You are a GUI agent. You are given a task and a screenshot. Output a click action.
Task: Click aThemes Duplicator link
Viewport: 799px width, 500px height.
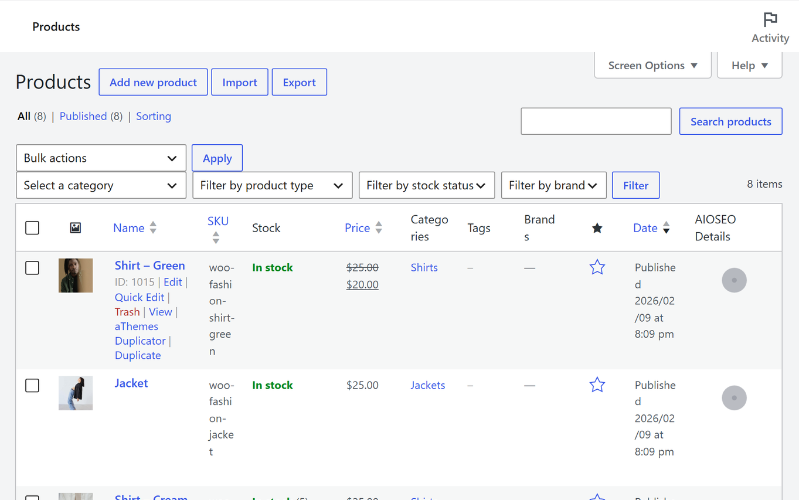click(140, 334)
